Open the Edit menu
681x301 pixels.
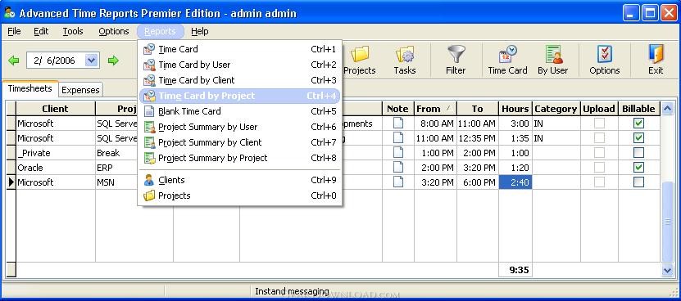click(x=41, y=31)
